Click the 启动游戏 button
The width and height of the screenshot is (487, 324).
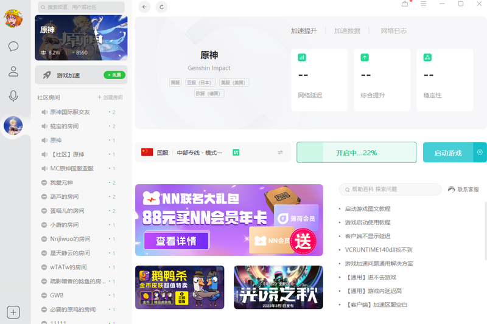(x=448, y=152)
